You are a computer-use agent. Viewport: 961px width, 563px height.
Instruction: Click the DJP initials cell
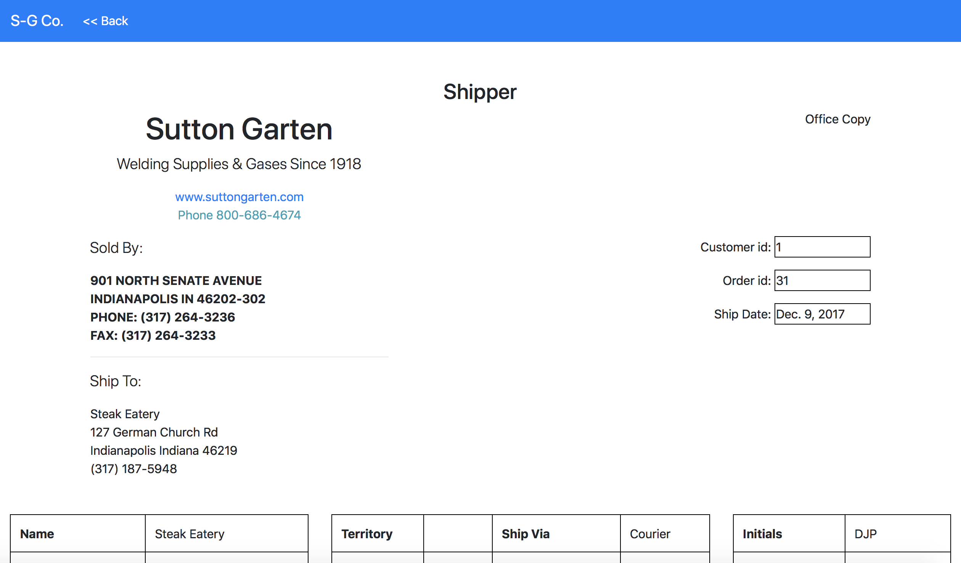pyautogui.click(x=897, y=534)
